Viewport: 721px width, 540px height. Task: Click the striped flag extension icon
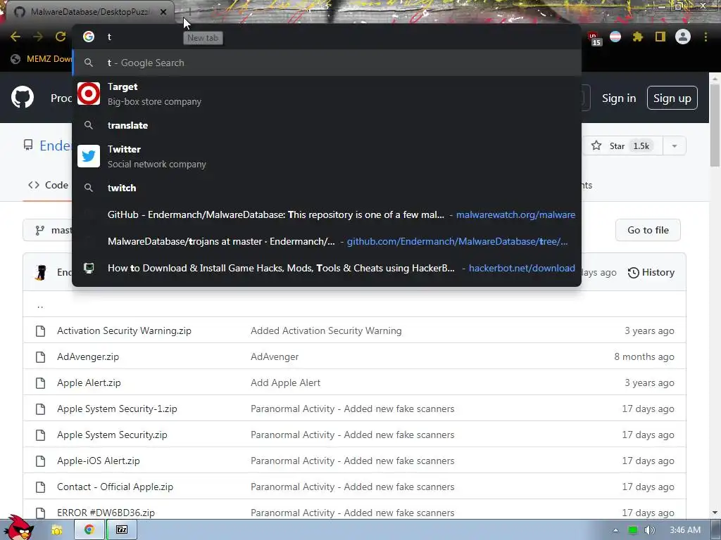pyautogui.click(x=615, y=37)
